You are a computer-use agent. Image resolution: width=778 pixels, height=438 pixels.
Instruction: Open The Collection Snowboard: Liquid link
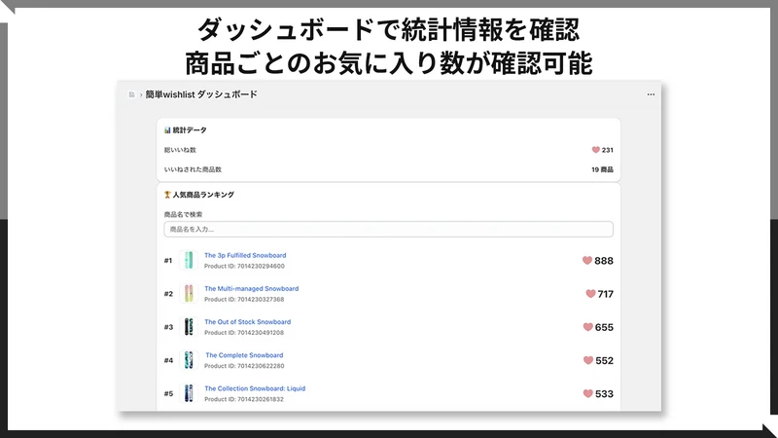(255, 388)
